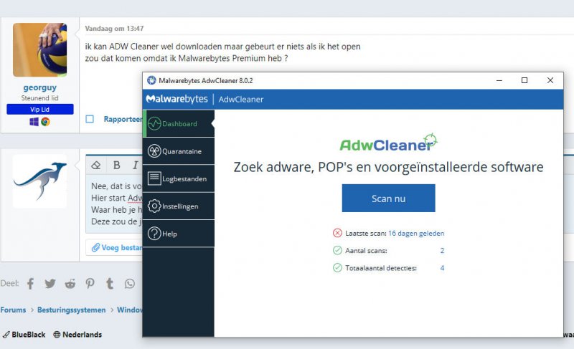Open the BlueBlack style chooser
The width and height of the screenshot is (574, 349).
pos(24,335)
